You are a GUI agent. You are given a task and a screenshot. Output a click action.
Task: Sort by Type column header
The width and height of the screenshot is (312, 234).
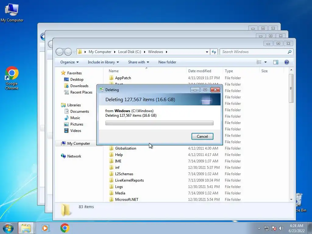click(x=241, y=71)
